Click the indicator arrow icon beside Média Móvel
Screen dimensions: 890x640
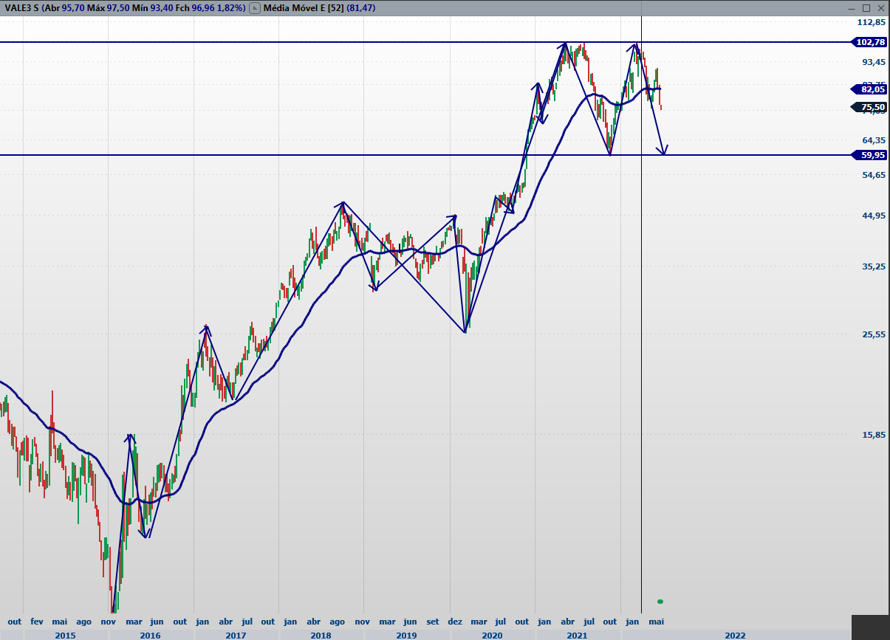coord(255,8)
